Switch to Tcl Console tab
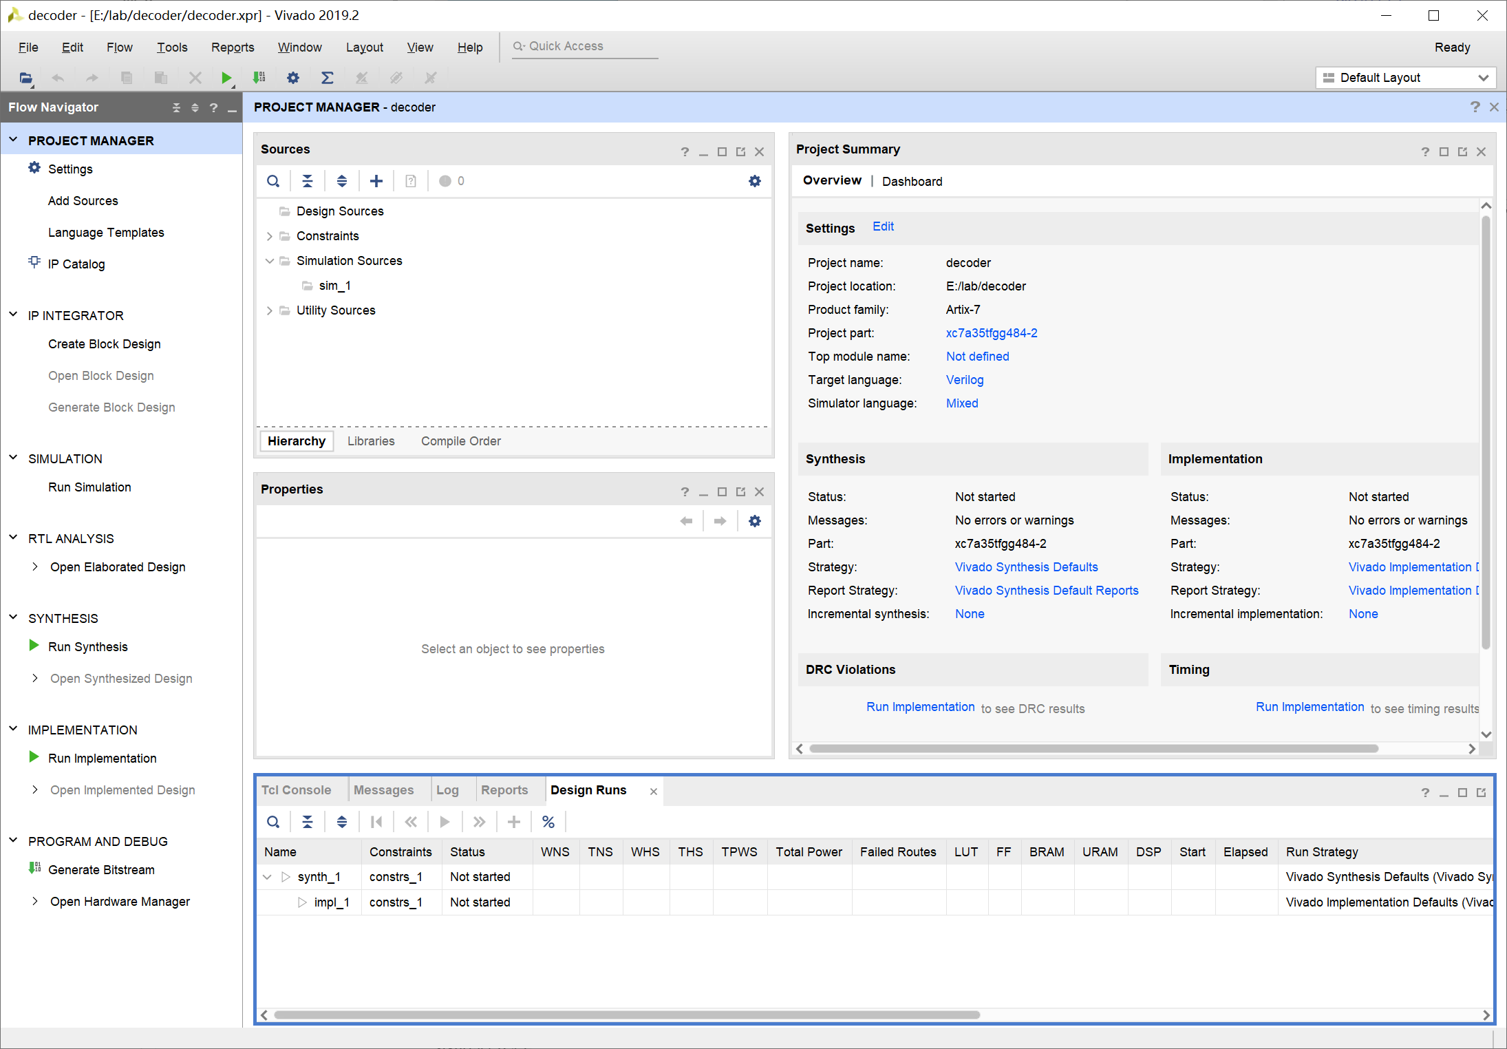 pyautogui.click(x=297, y=790)
